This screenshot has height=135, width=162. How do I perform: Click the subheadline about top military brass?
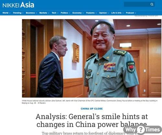click(83, 133)
